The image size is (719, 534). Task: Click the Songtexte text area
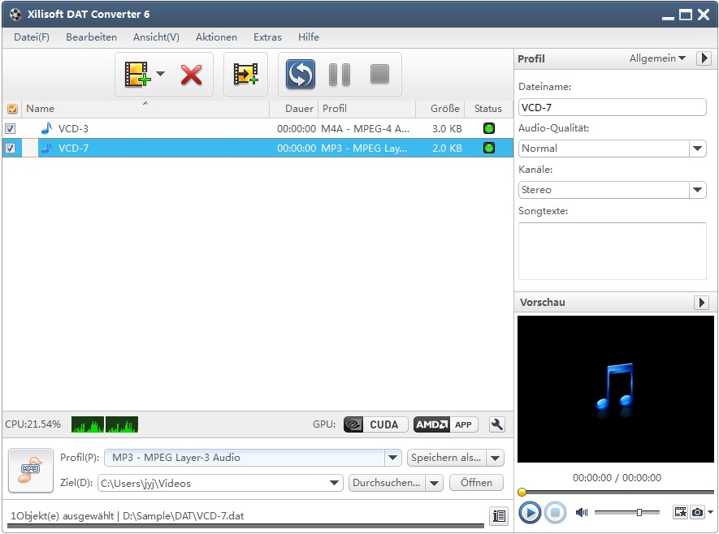[x=612, y=251]
